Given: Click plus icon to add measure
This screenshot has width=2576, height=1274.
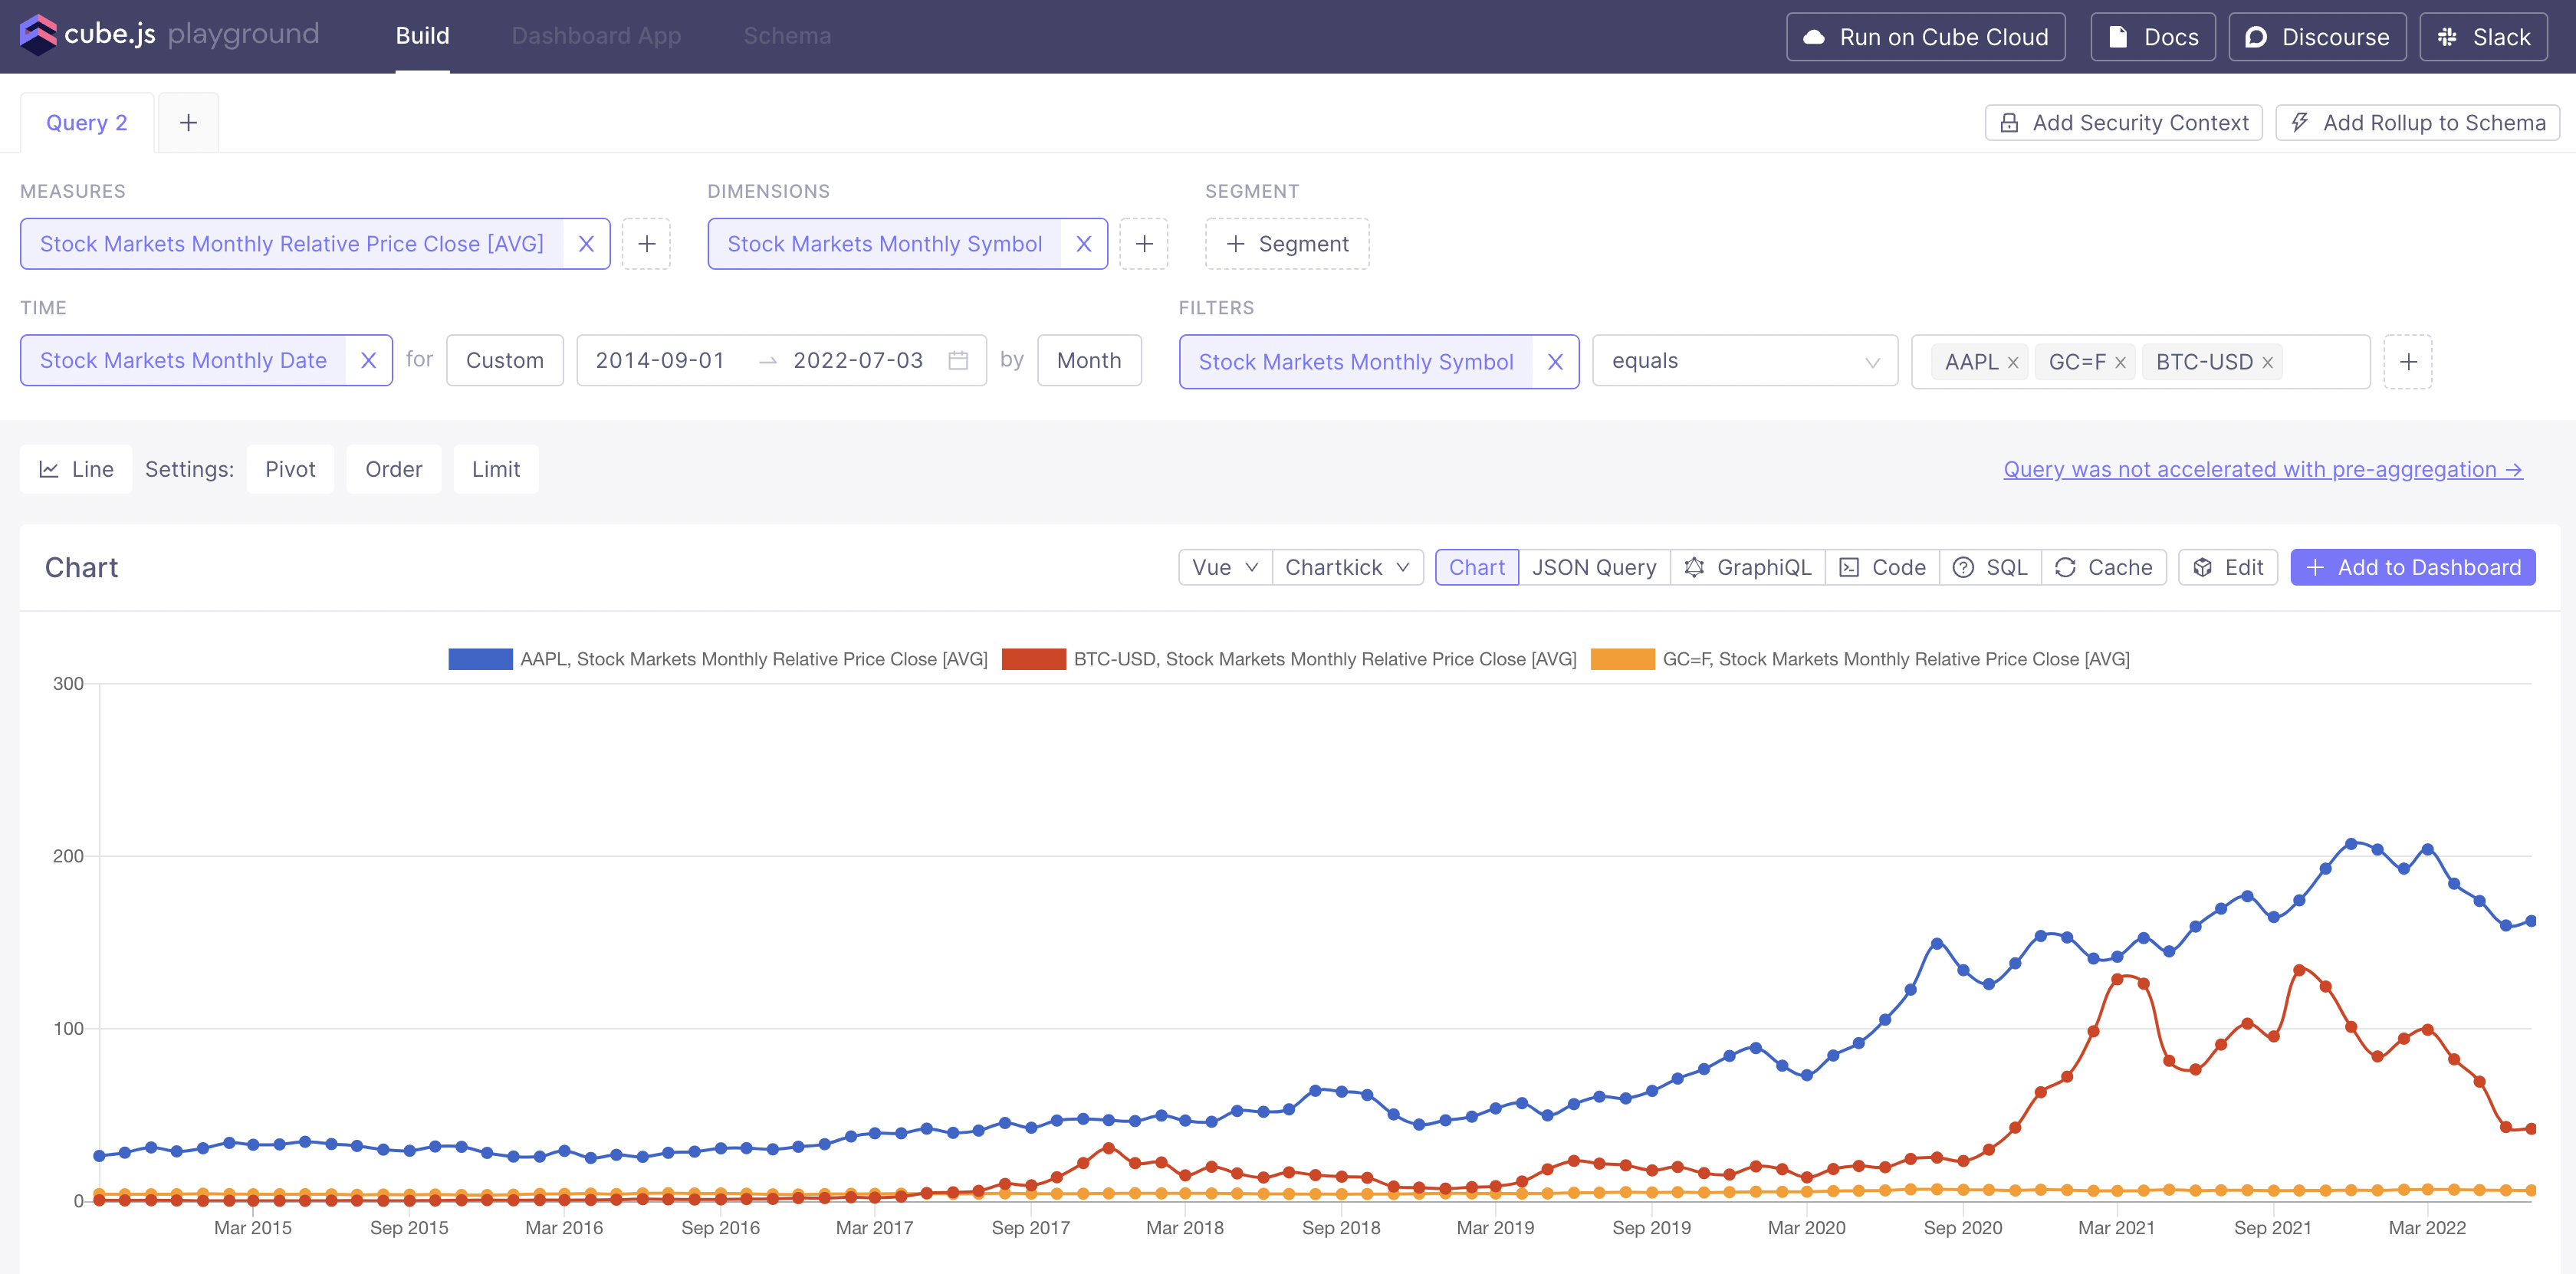Looking at the screenshot, I should pos(646,244).
